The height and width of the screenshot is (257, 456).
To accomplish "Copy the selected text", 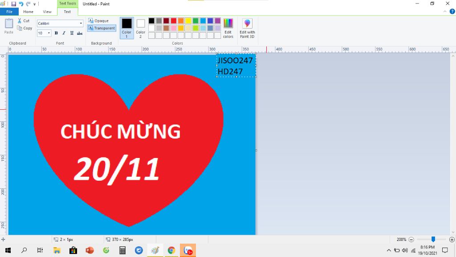I will pos(24,28).
